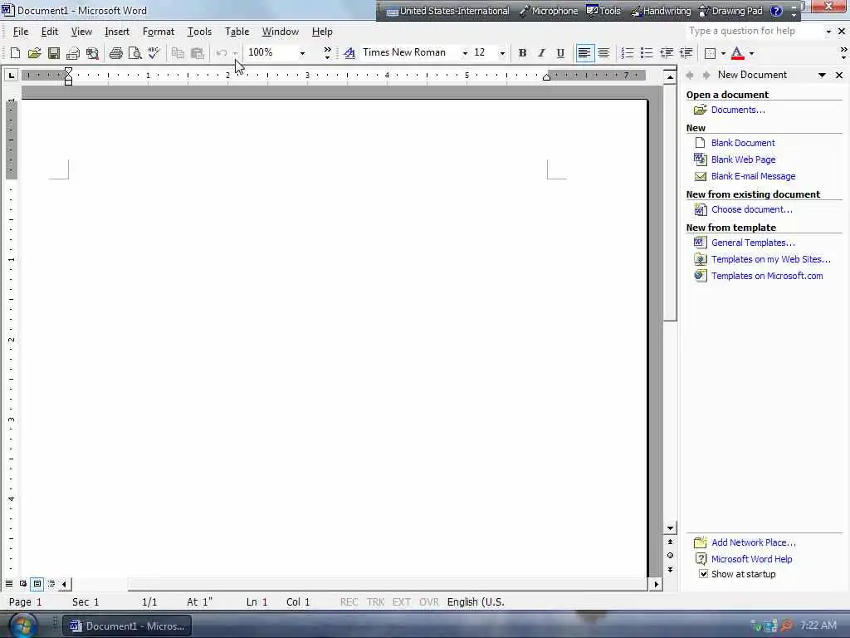The width and height of the screenshot is (850, 638).
Task: Click the Copy toolbar icon
Action: click(178, 53)
